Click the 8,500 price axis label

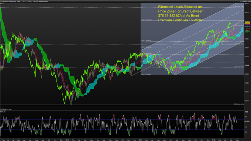(x=247, y=4)
